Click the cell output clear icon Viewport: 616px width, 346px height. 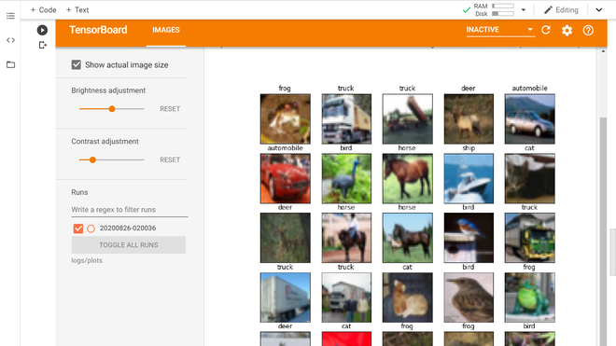coord(42,45)
